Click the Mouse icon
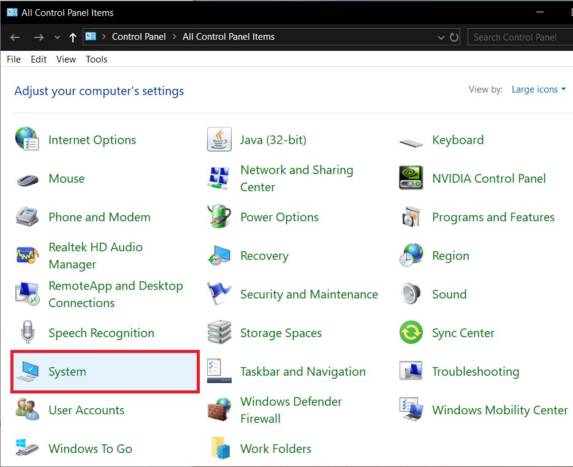 click(x=28, y=180)
